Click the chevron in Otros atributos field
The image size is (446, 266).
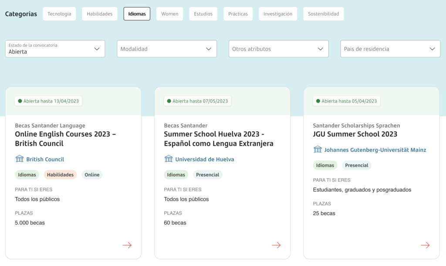pyautogui.click(x=320, y=49)
